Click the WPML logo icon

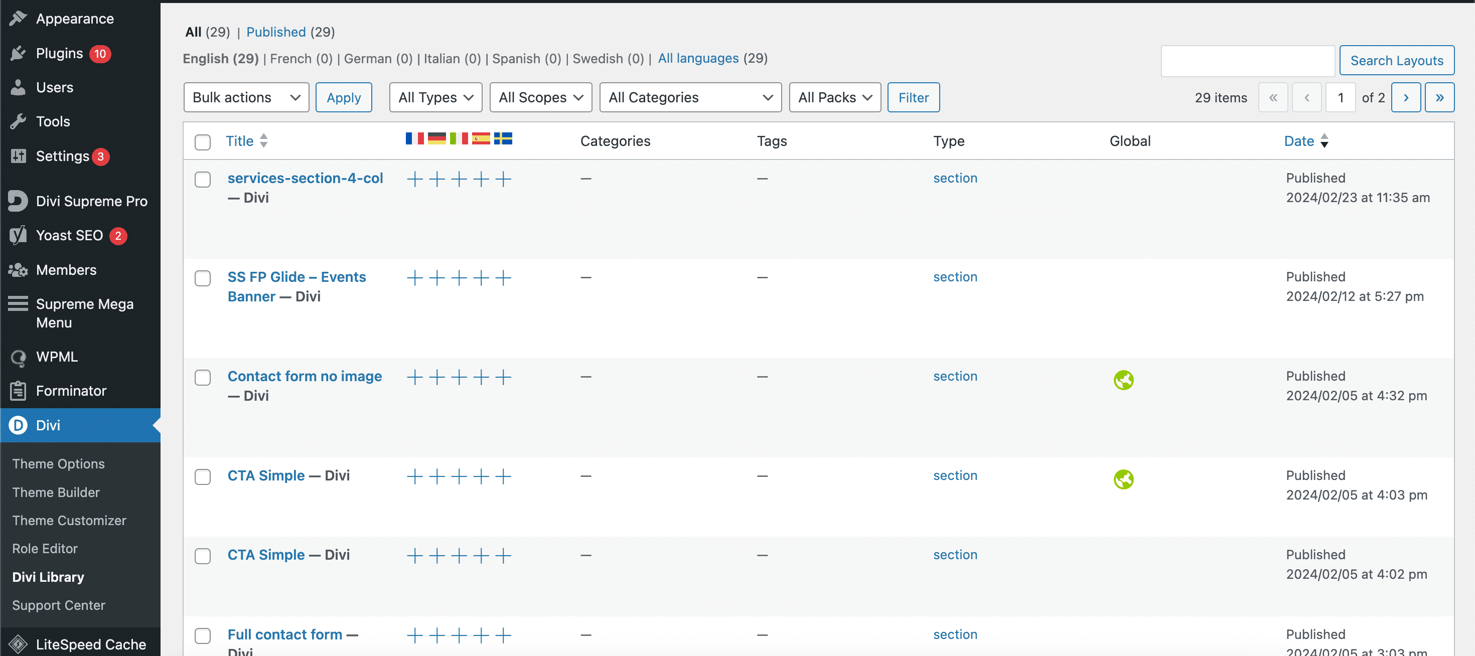[x=19, y=358]
